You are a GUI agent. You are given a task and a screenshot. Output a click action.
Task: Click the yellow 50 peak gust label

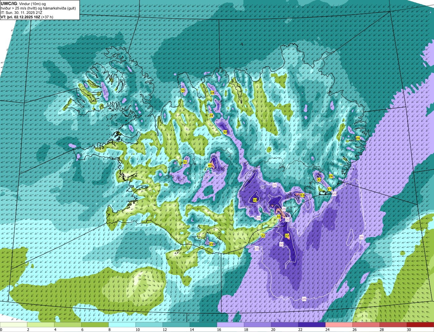[x=278, y=217]
